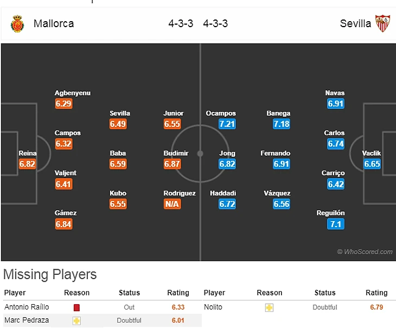Image resolution: width=396 pixels, height=328 pixels.
Task: Click Antonio Raíllo's red card icon
Action: point(76,307)
